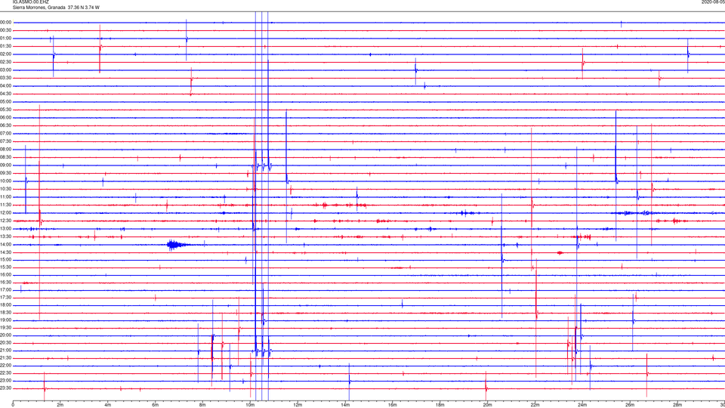Choose the 23:30 row label

pos(6,388)
